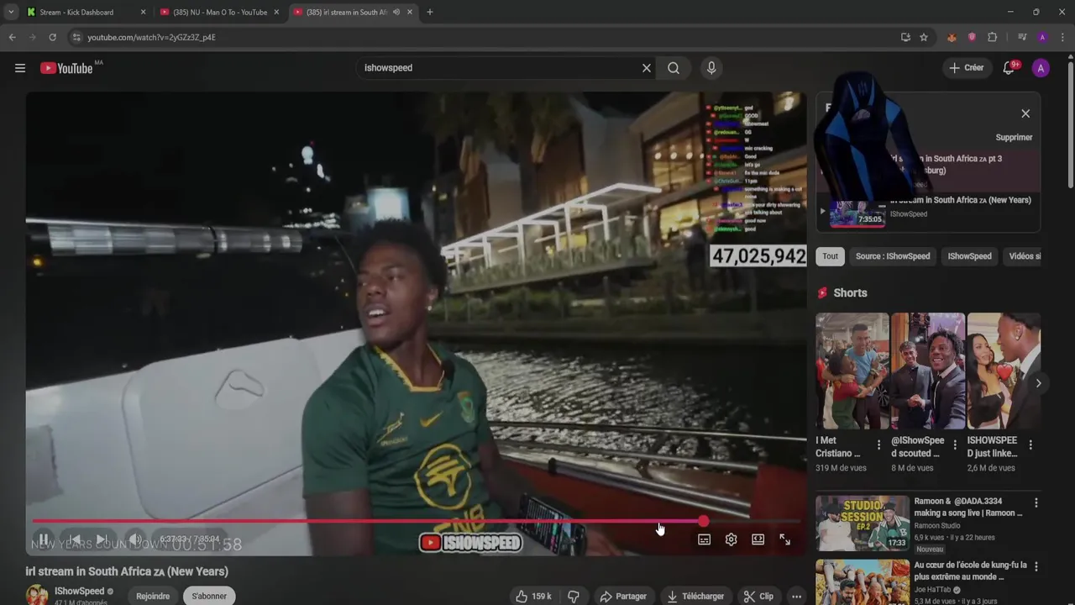Skip to the previous video
1075x605 pixels.
74,539
